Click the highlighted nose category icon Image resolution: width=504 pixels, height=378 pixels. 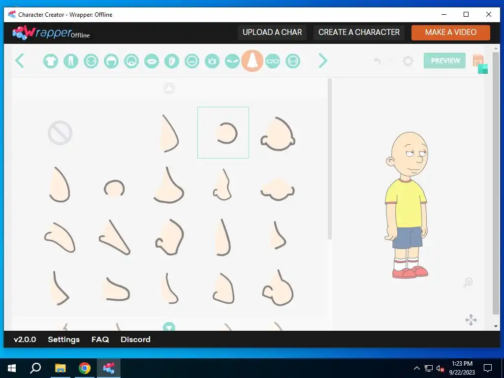point(252,61)
